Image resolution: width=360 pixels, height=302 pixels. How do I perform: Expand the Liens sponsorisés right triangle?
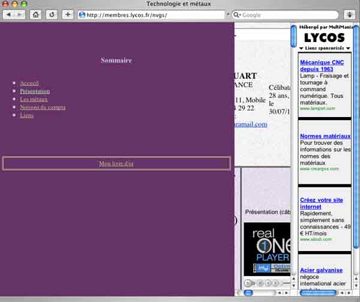click(348, 49)
